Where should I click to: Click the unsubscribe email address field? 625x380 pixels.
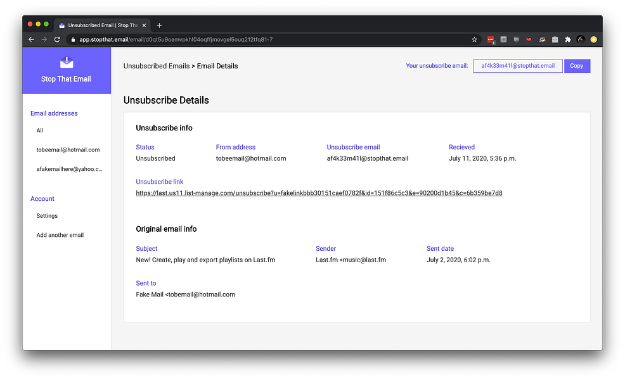pyautogui.click(x=517, y=66)
